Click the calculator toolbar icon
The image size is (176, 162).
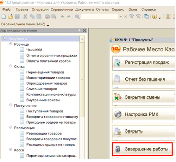pos(168,17)
